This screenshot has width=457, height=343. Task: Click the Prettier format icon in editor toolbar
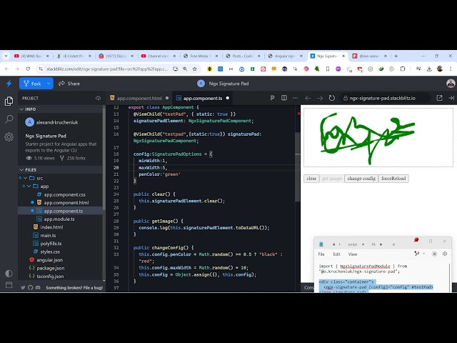pos(273,98)
